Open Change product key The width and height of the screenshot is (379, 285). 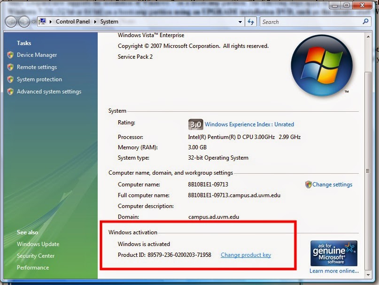[245, 254]
